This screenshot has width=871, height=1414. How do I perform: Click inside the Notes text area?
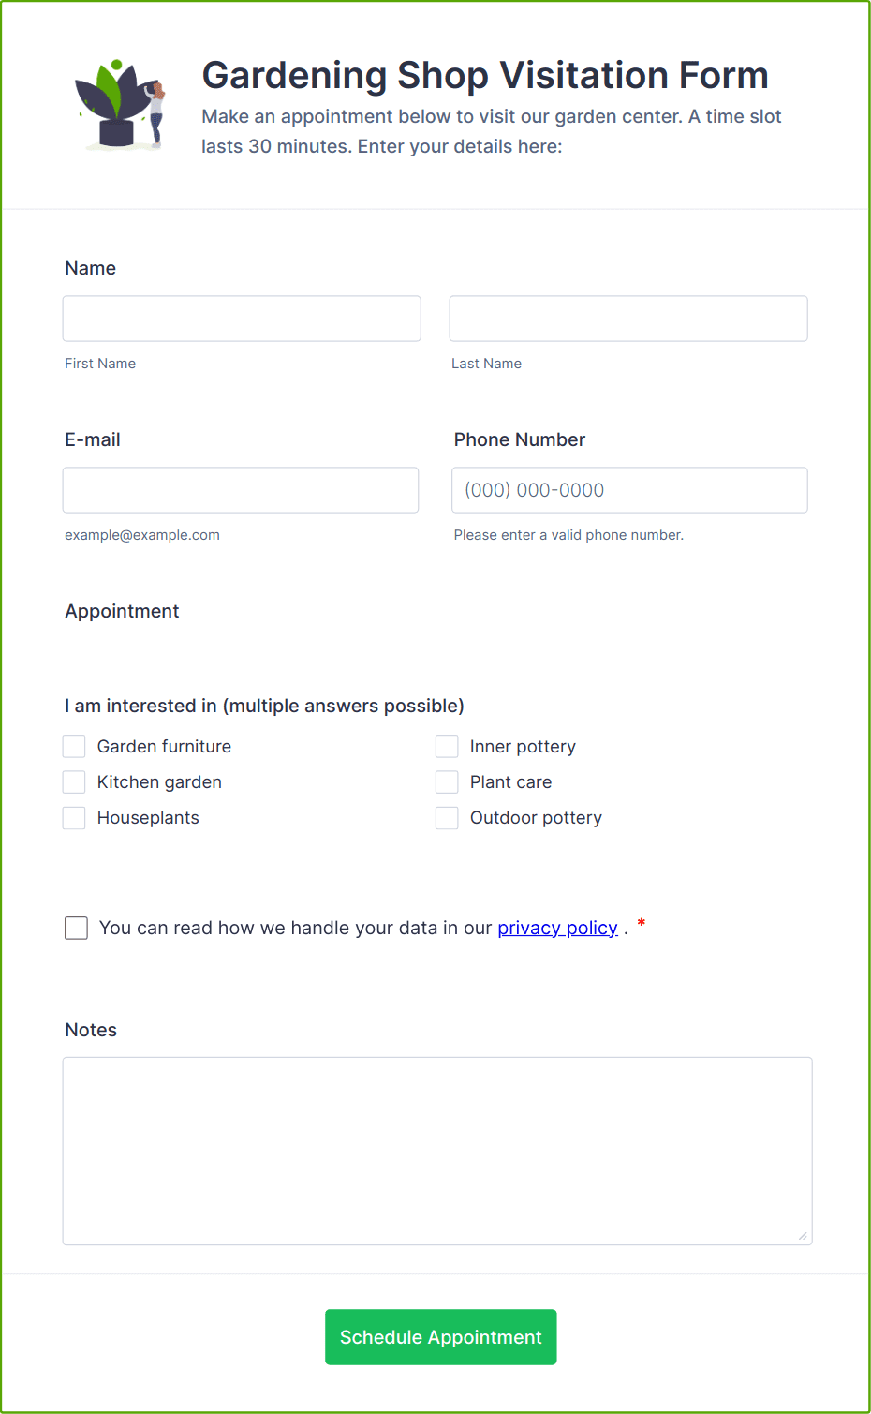pyautogui.click(x=437, y=1151)
